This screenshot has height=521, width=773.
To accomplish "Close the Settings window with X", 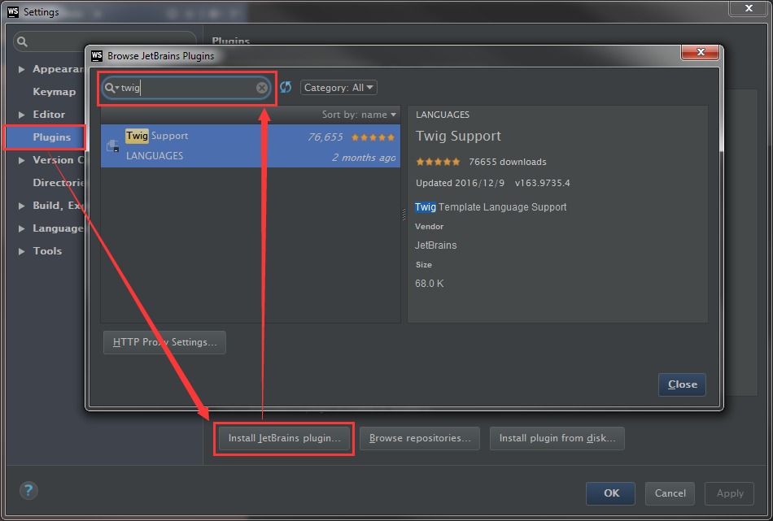I will coord(749,8).
